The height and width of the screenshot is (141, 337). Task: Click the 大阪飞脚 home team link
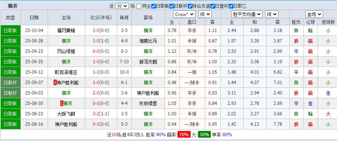[x=66, y=114]
